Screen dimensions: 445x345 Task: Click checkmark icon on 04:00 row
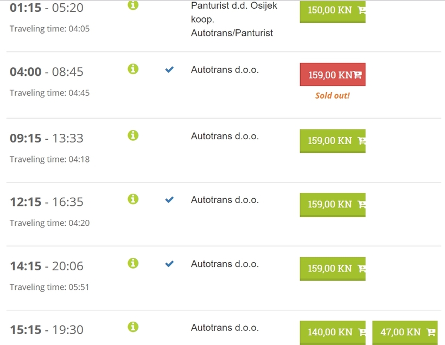[x=169, y=69]
